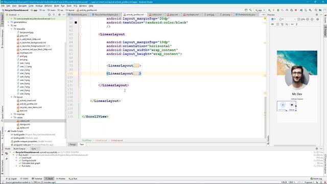
Task: Open the orientation dropdown in Preview
Action: [x=281, y=19]
